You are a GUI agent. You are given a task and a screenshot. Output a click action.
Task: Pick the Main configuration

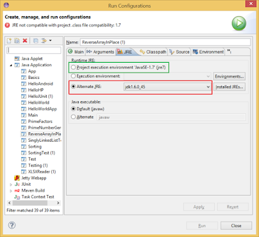click(33, 115)
